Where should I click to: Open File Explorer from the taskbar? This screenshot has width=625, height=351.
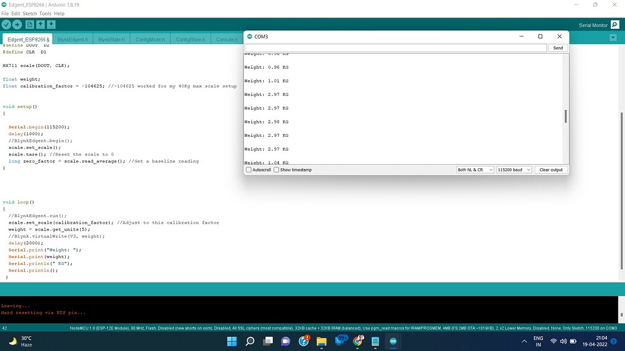click(322, 341)
